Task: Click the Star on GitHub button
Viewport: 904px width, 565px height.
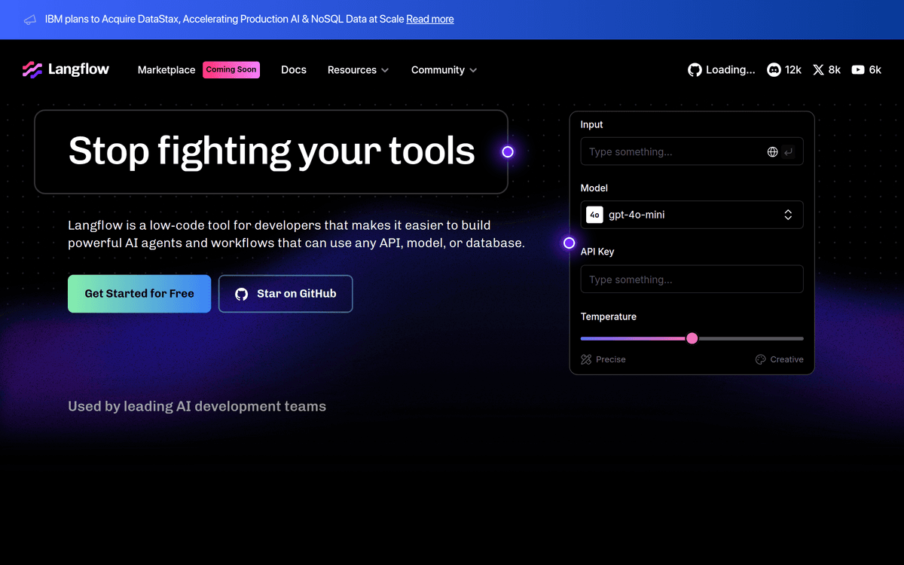Action: 286,294
